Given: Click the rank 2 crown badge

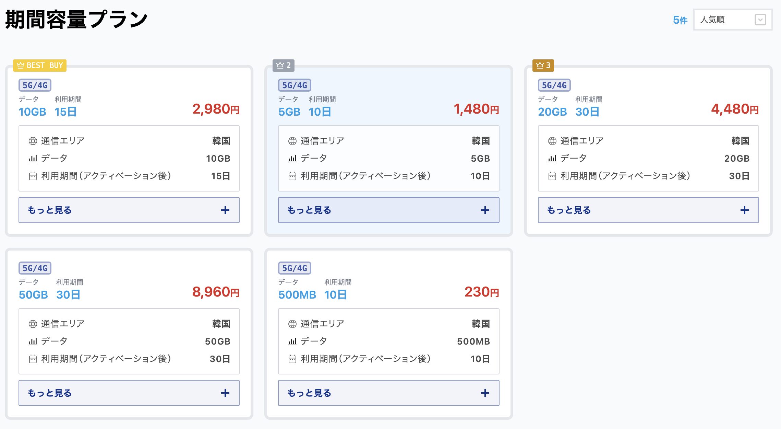Looking at the screenshot, I should 284,65.
